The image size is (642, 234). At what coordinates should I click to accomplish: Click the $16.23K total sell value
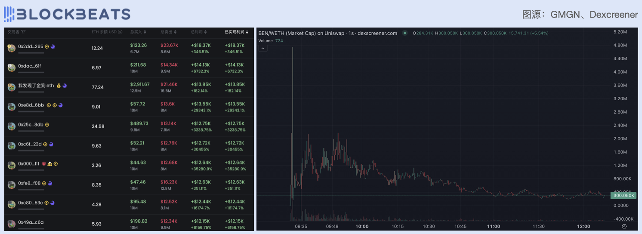(x=169, y=182)
